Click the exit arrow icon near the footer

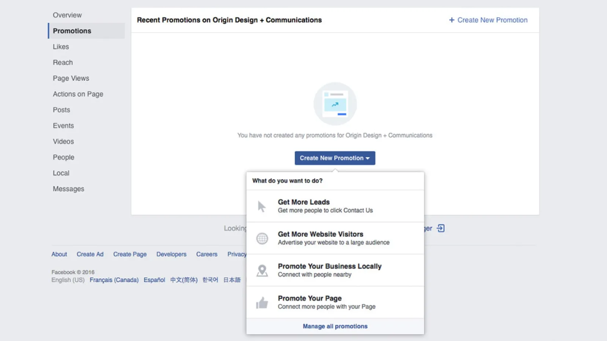click(440, 228)
